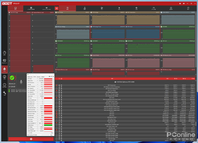Click the voltage icon in GPU Core Voltage row
Viewport: 198px width, 143px height.
(59, 90)
